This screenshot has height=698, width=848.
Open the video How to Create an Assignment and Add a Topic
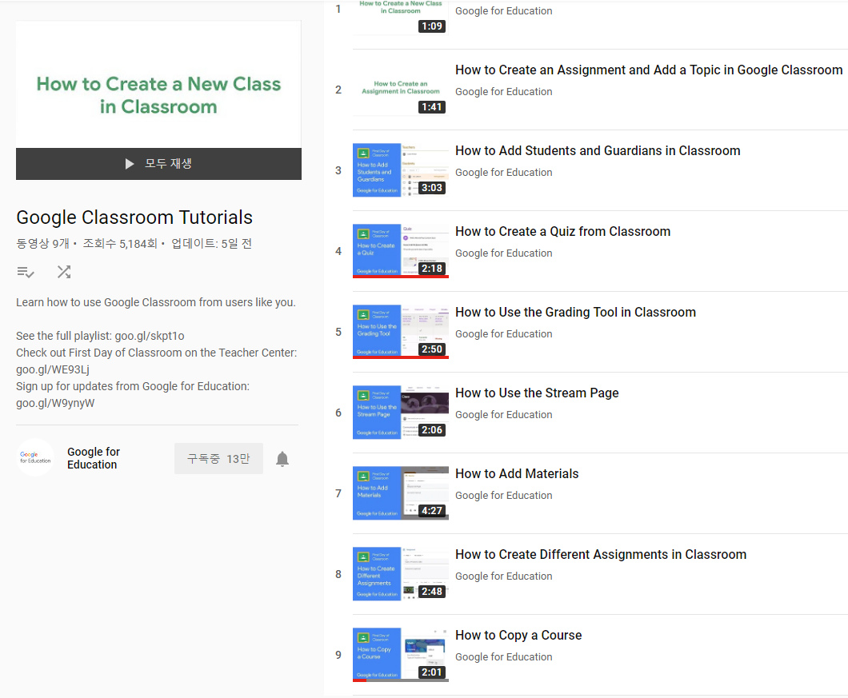click(649, 70)
